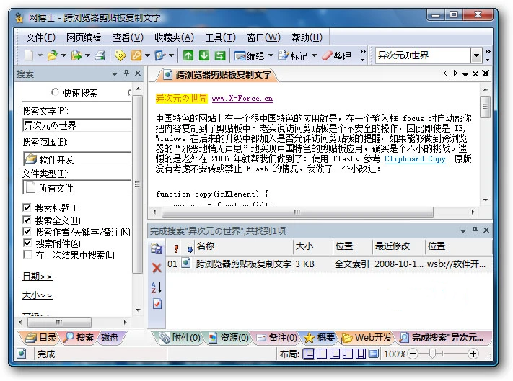Image resolution: width=513 pixels, height=381 pixels.
Task: Click the 编辑 edit toolbar button
Action: click(250, 56)
